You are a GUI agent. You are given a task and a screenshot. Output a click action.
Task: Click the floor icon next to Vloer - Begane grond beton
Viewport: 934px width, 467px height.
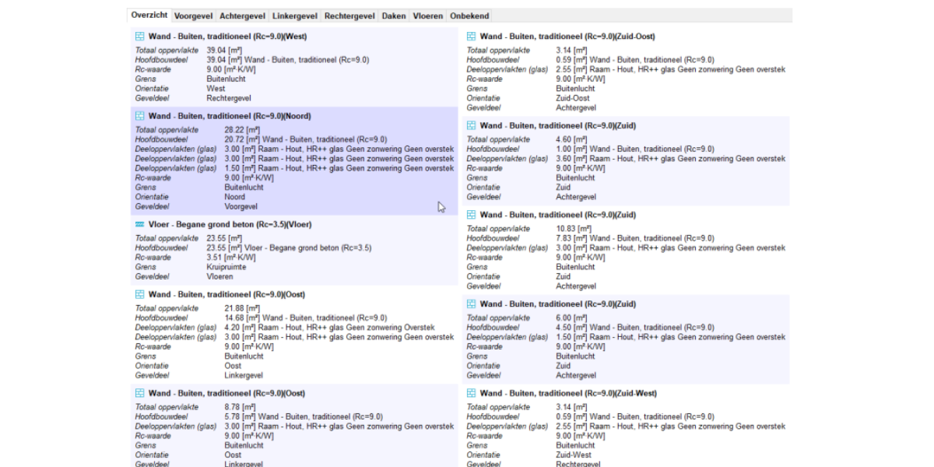(x=140, y=225)
